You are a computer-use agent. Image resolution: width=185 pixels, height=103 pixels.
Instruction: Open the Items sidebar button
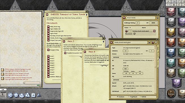click(171, 53)
